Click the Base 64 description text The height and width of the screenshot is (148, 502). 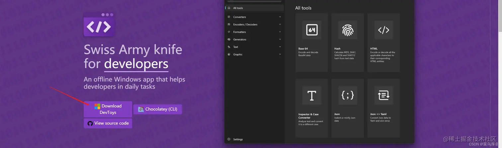tap(308, 54)
